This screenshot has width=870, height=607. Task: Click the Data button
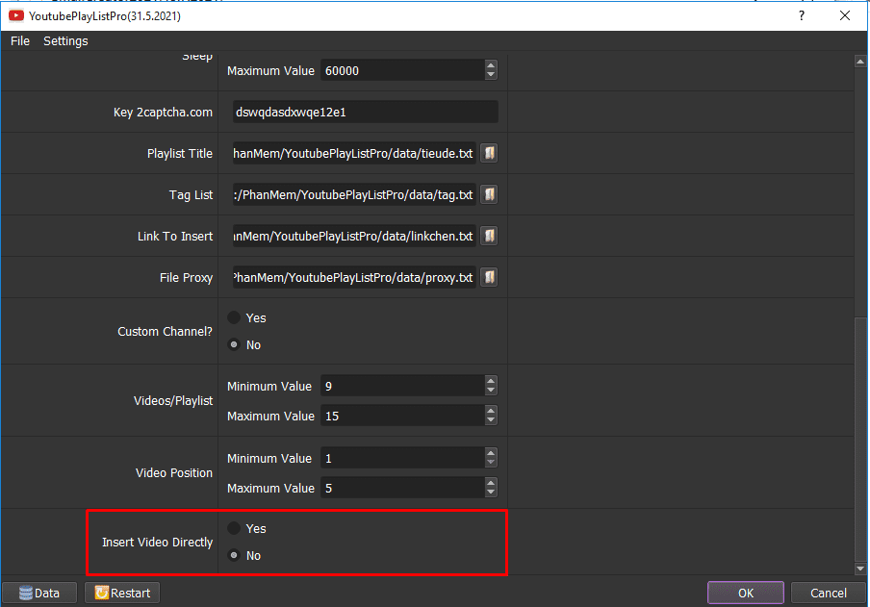[39, 594]
